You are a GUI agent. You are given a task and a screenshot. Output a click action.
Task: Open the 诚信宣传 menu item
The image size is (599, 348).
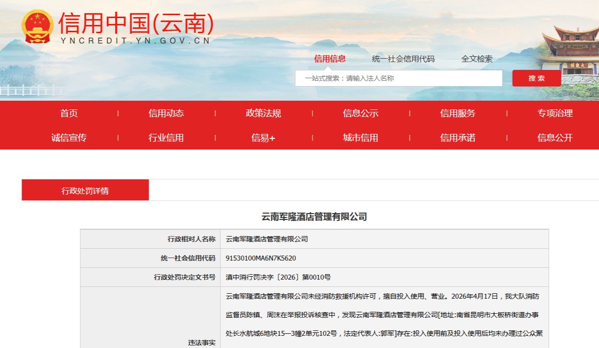[x=69, y=138]
